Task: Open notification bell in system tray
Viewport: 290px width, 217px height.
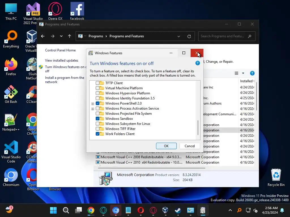Action: pyautogui.click(x=282, y=210)
